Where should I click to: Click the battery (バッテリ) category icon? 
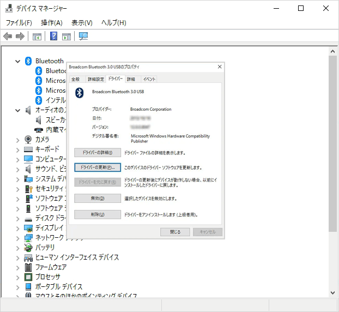28,248
